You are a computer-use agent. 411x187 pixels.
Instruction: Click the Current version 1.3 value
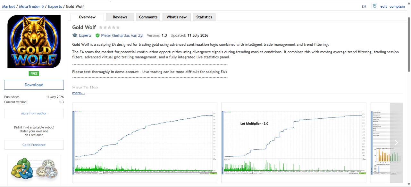click(x=61, y=102)
